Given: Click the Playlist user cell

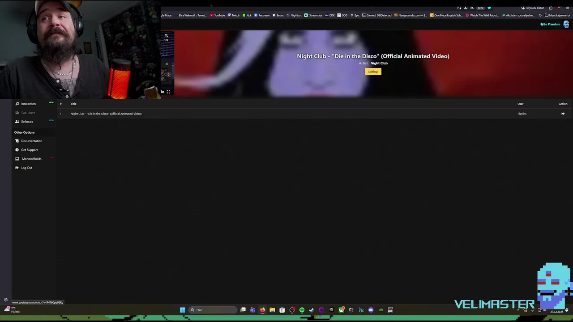Looking at the screenshot, I should [x=522, y=114].
